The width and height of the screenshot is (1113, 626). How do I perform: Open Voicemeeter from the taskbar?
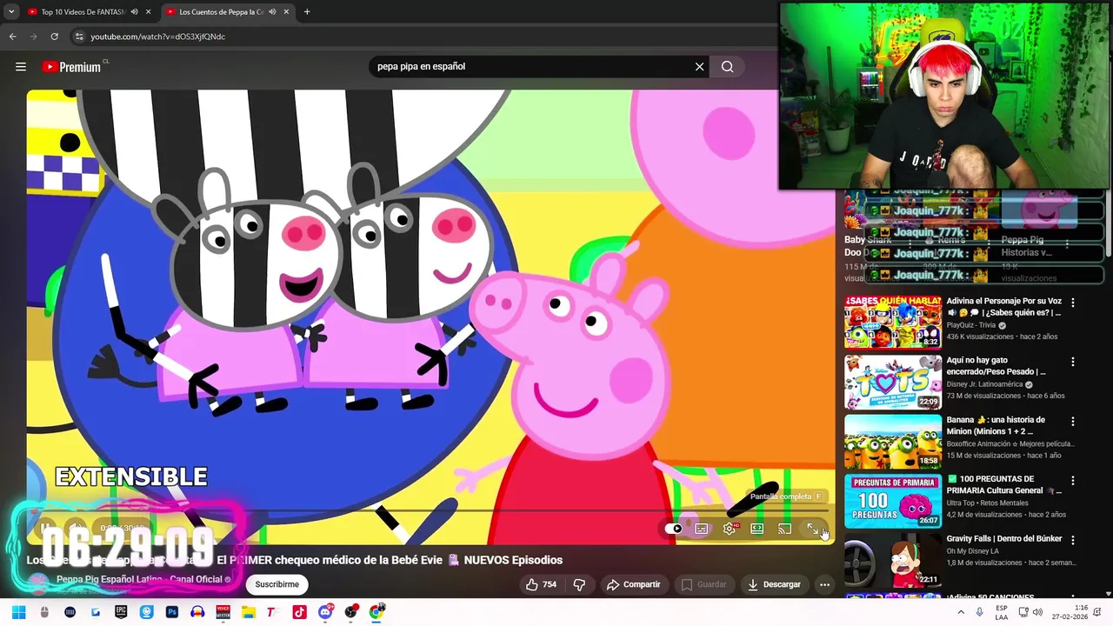point(223,612)
